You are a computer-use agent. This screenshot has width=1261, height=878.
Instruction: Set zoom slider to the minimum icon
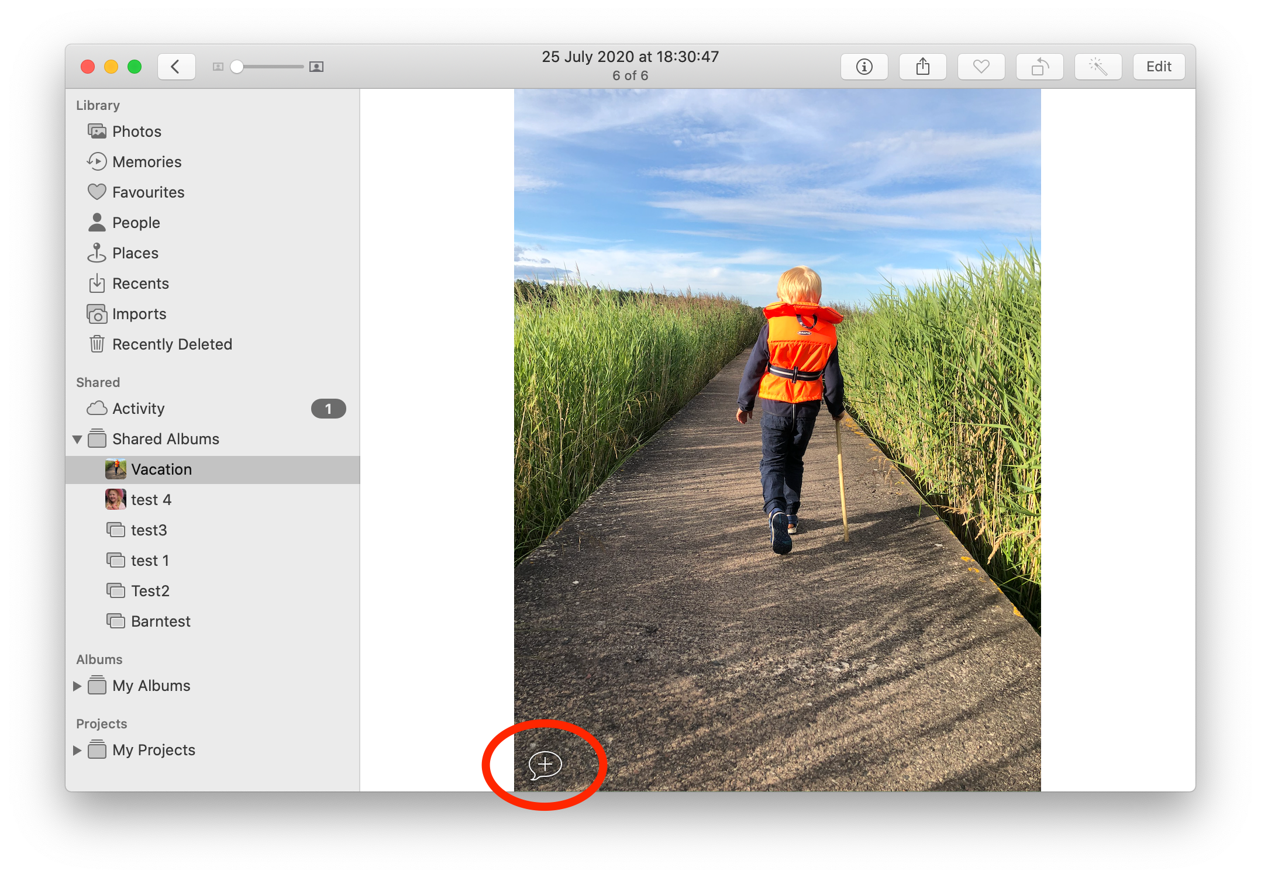pos(218,67)
